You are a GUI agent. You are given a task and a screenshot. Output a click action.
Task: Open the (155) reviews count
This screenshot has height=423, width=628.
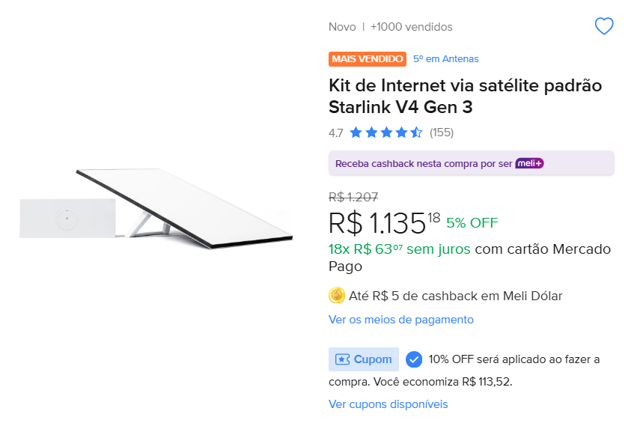[x=442, y=133]
